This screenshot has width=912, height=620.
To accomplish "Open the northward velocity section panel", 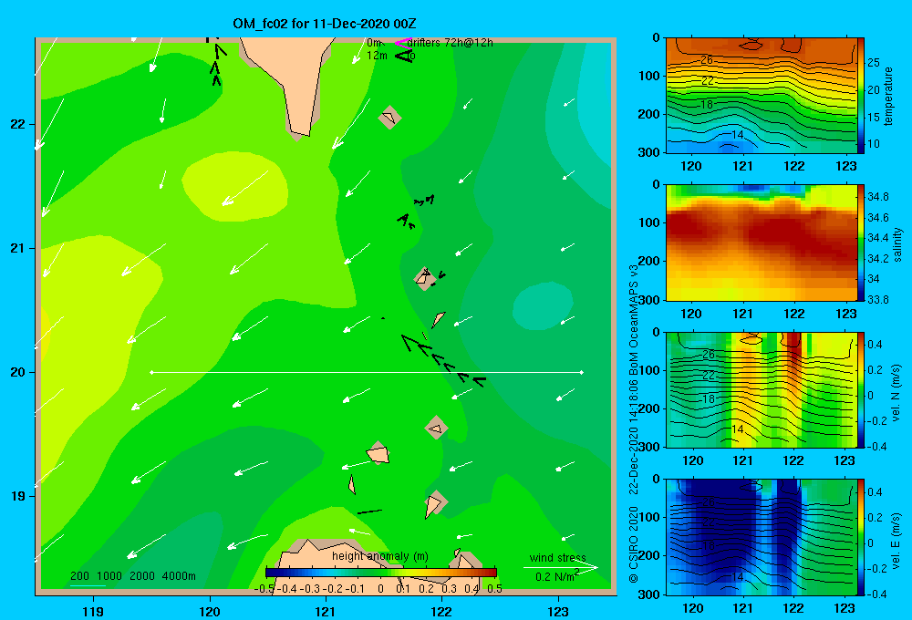I will pos(761,389).
